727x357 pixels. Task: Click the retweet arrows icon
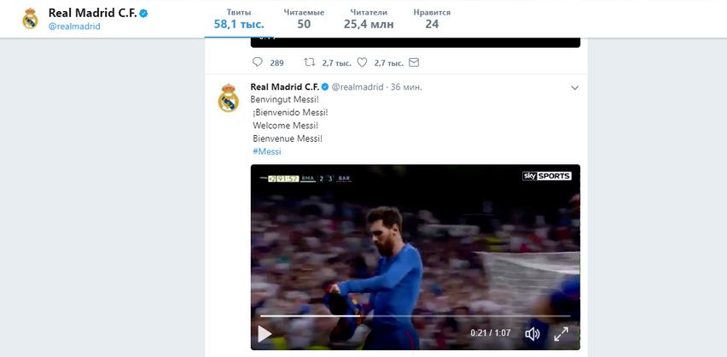click(x=309, y=62)
